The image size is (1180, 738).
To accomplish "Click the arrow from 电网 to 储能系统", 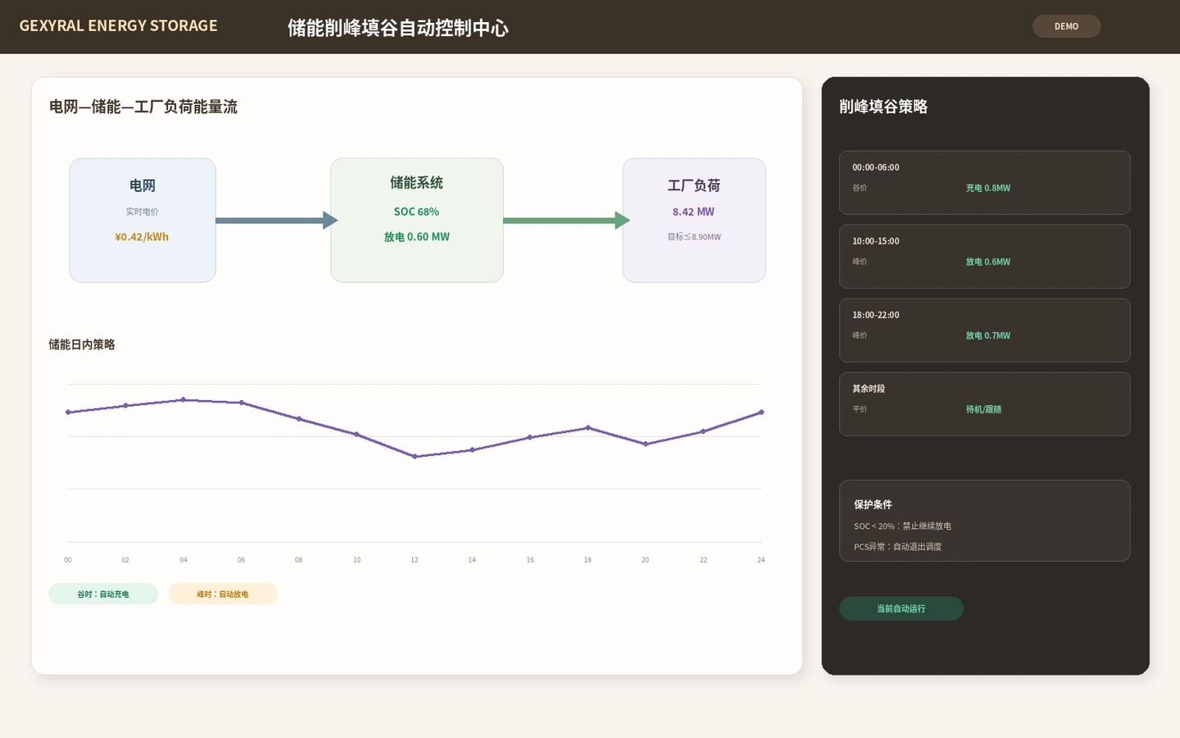I will pyautogui.click(x=276, y=221).
